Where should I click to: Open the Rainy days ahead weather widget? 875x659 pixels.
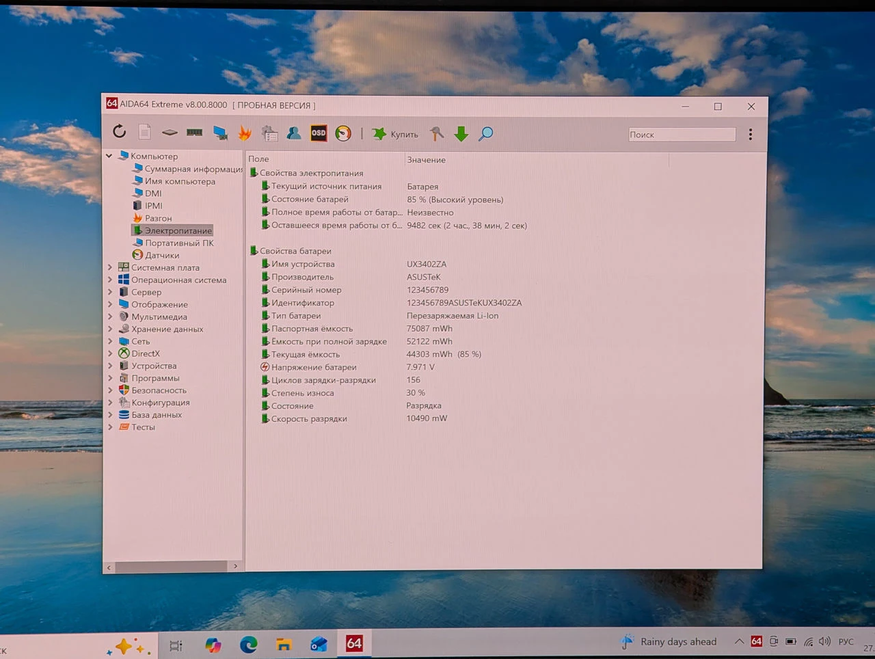tap(668, 641)
